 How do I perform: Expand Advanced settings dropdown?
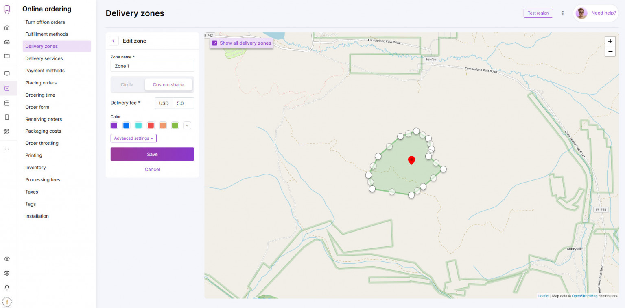133,138
